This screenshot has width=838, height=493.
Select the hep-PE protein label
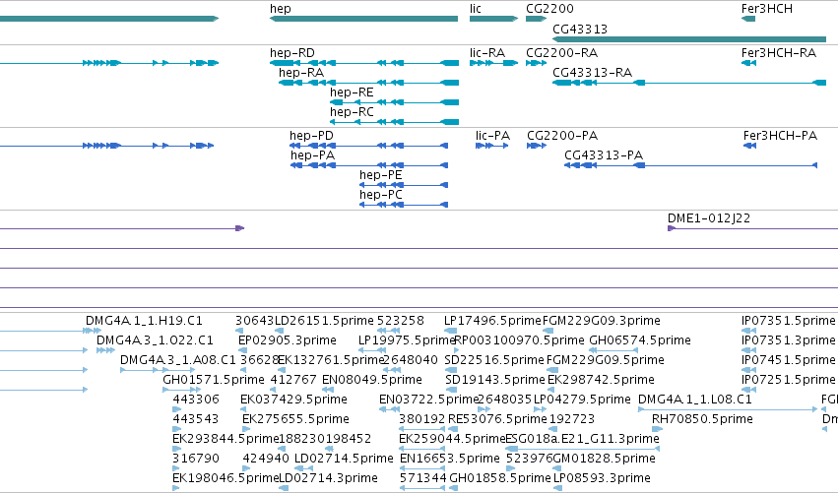click(x=380, y=175)
